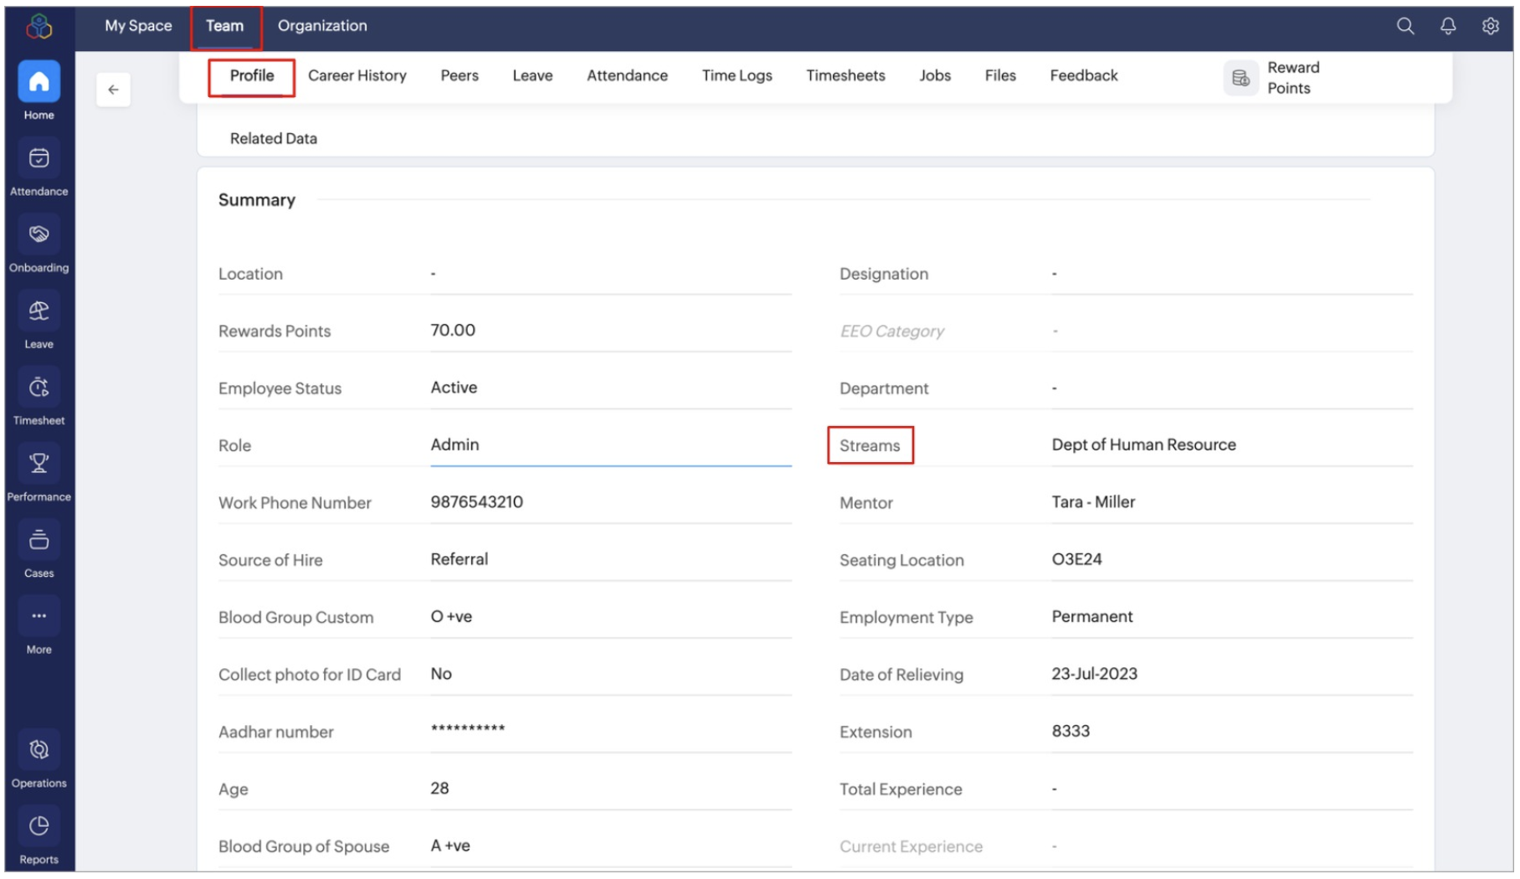Switch to the Career History tab

357,75
